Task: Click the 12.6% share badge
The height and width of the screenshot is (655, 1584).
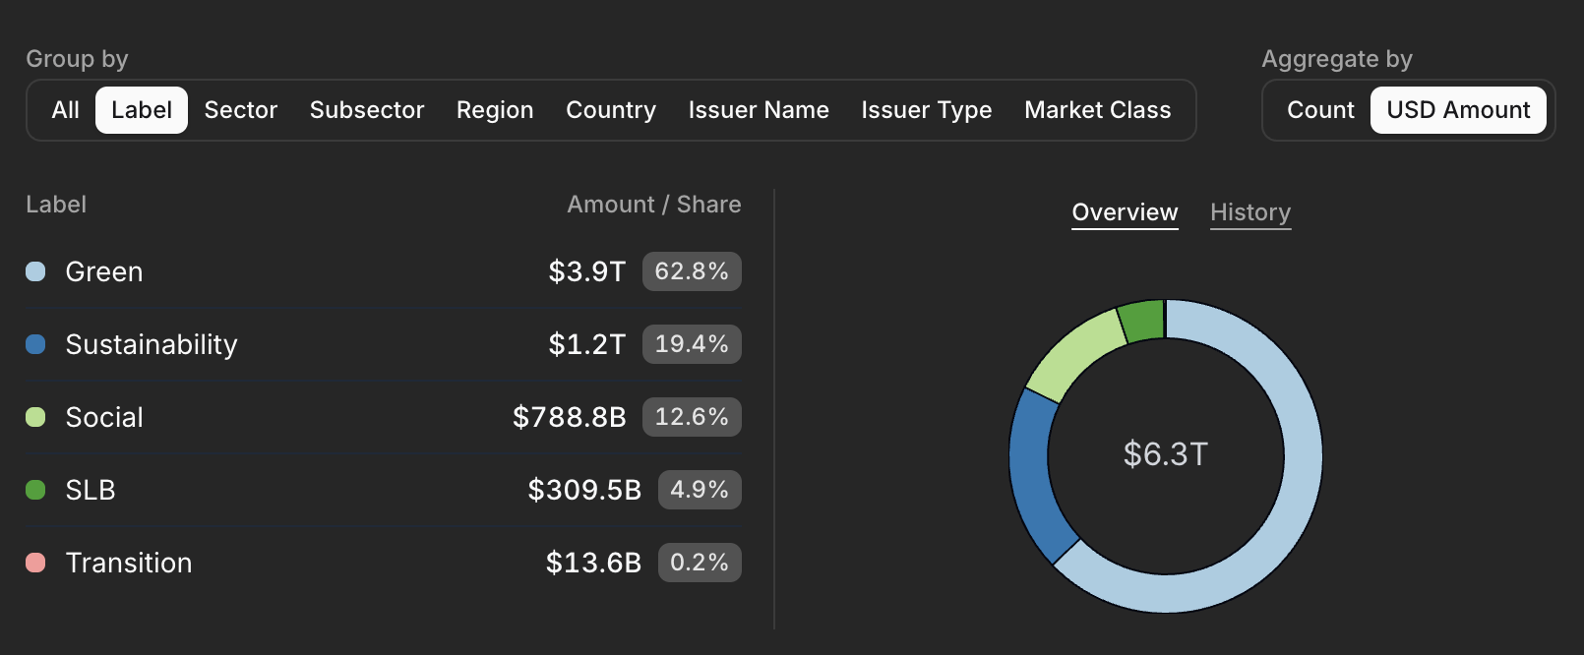Action: tap(692, 417)
